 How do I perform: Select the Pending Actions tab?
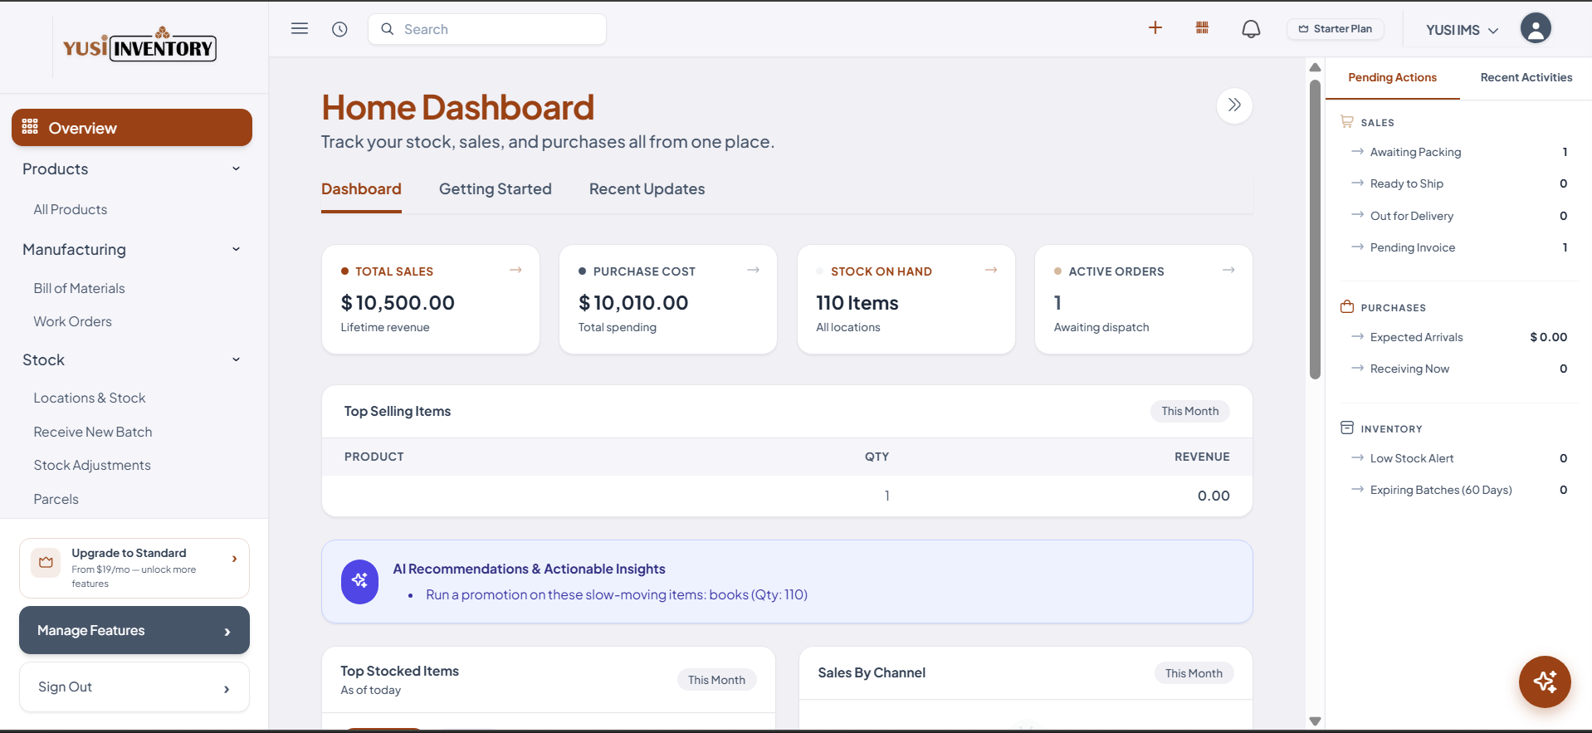(1392, 77)
